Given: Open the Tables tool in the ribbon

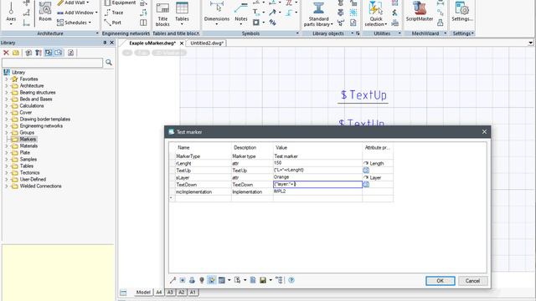Looking at the screenshot, I should click(182, 13).
